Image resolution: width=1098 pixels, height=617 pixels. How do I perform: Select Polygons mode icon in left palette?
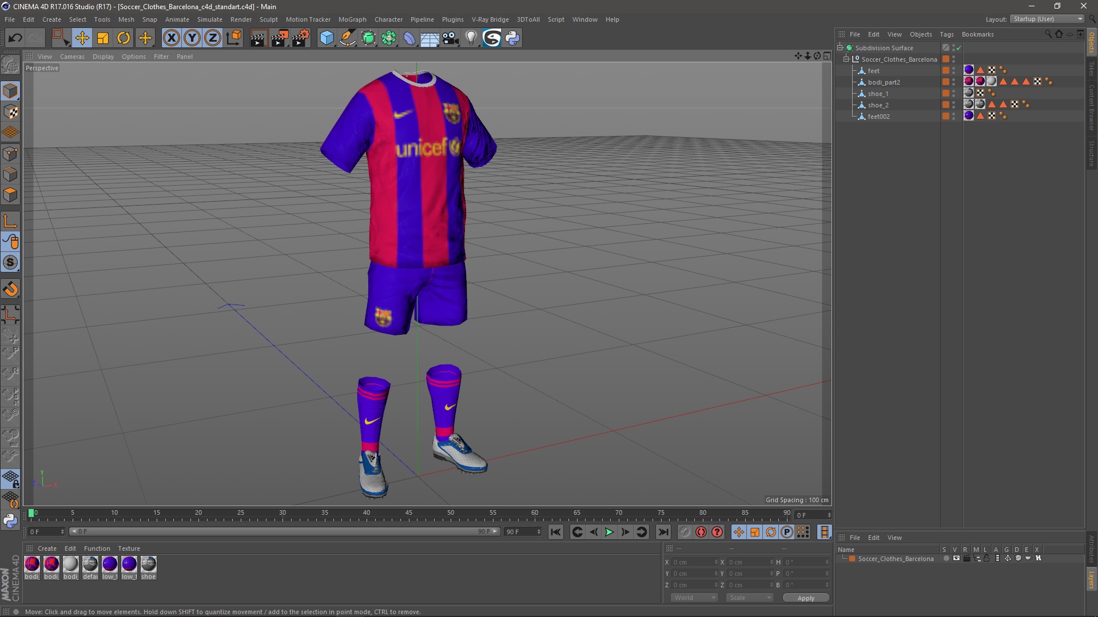pyautogui.click(x=10, y=195)
